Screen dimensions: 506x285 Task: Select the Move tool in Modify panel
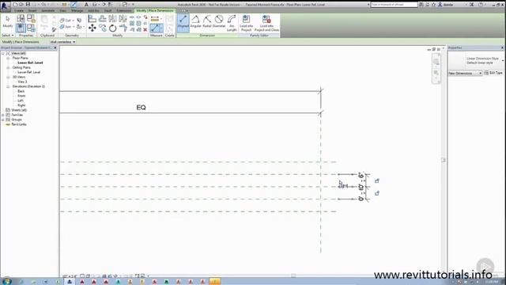[93, 28]
